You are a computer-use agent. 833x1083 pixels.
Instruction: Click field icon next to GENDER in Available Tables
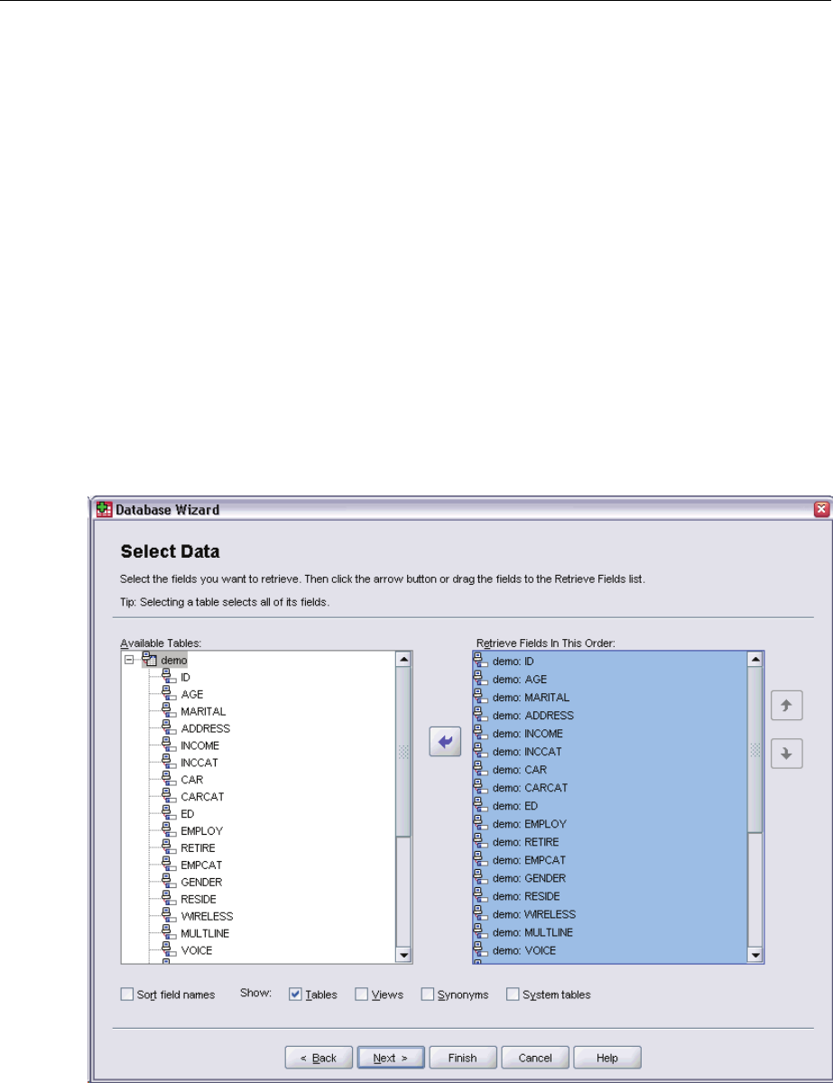(168, 881)
